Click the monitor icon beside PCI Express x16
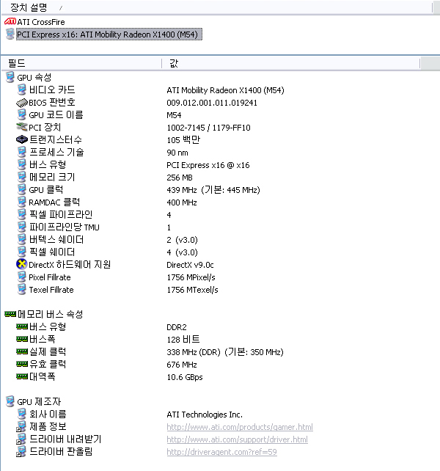 (10, 34)
